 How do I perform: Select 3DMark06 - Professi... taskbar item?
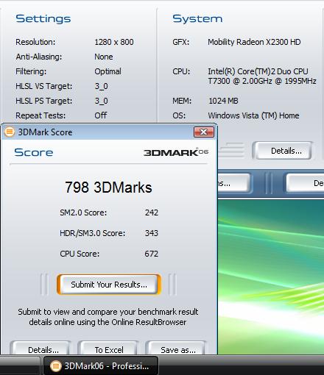click(x=101, y=365)
